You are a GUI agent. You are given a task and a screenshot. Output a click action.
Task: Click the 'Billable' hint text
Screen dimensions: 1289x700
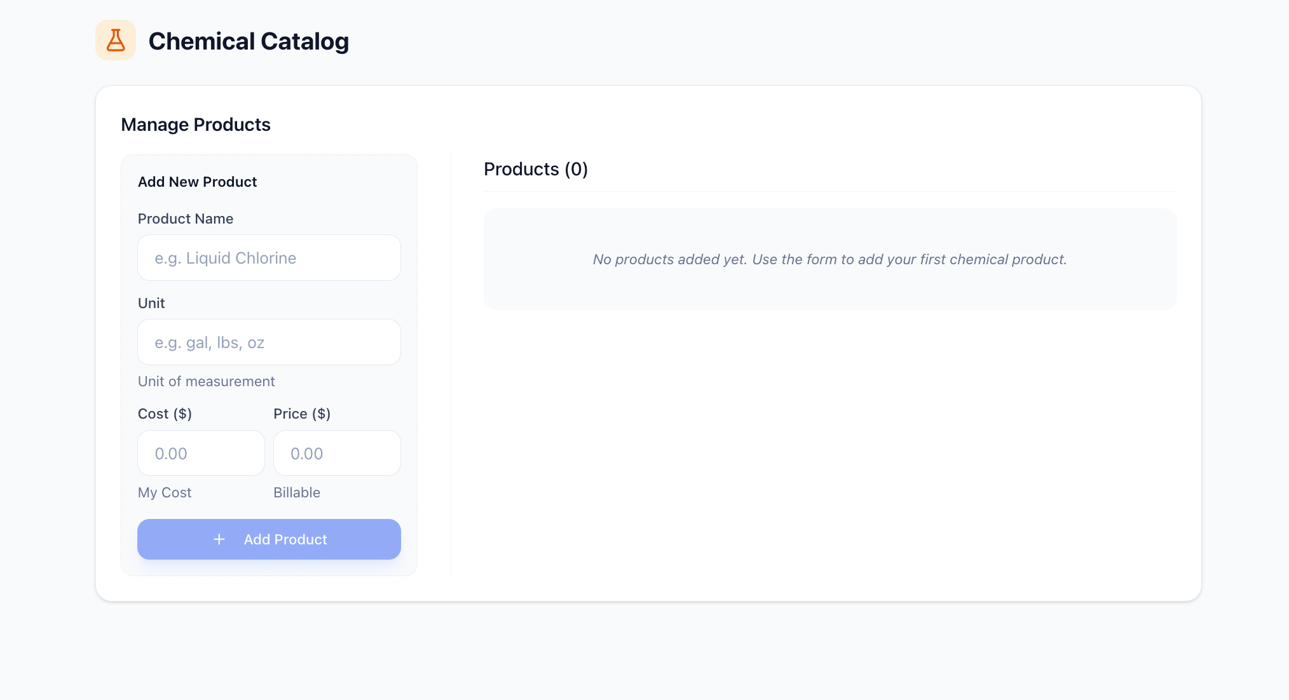tap(297, 492)
